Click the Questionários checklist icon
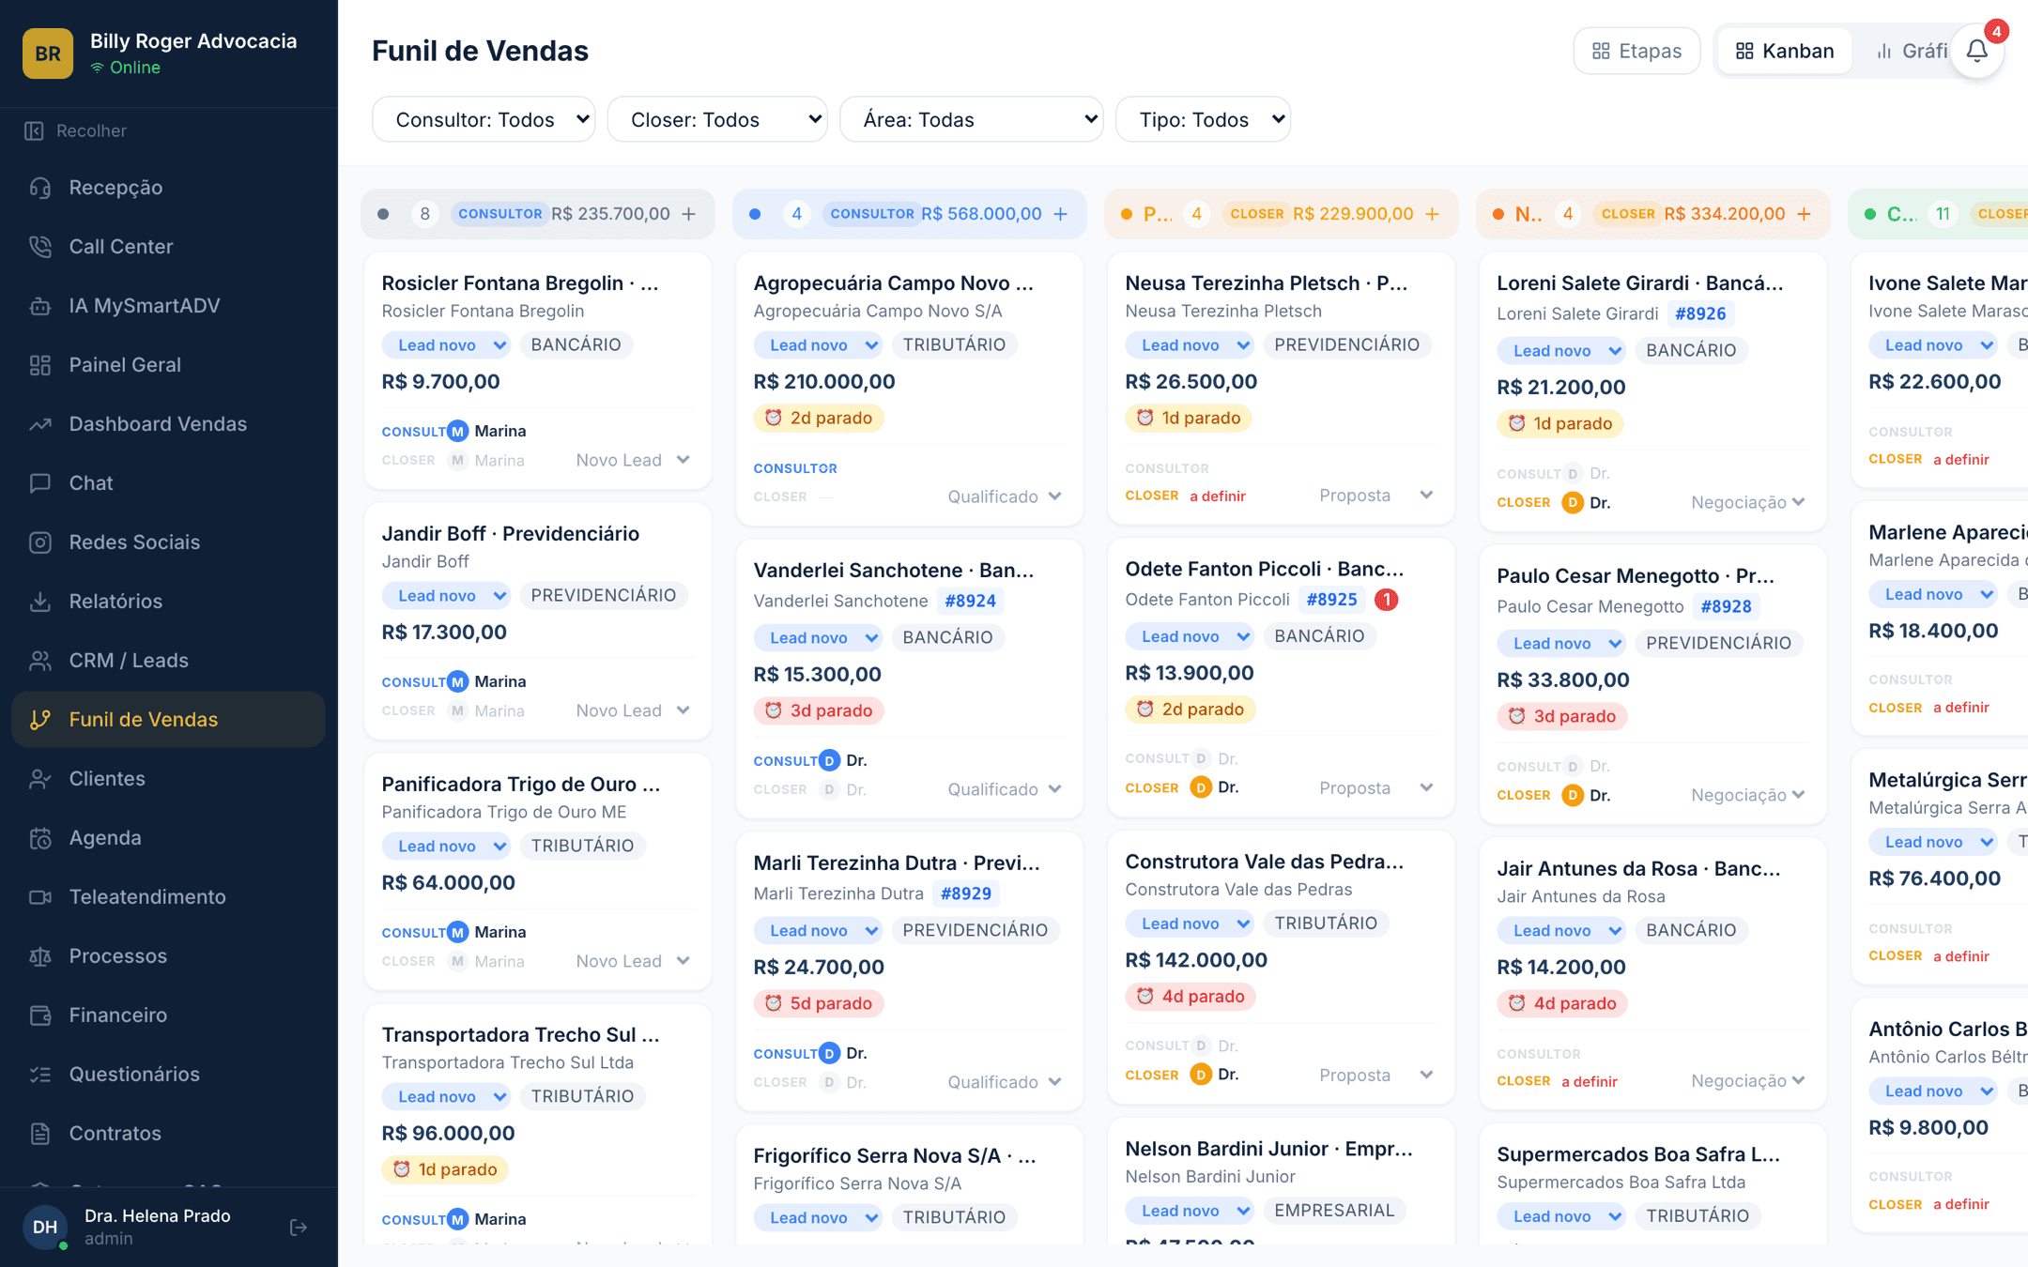This screenshot has height=1267, width=2028. (40, 1075)
